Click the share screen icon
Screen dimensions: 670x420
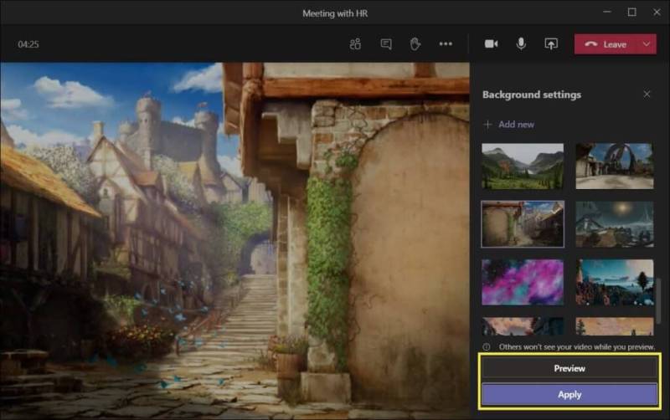[551, 44]
